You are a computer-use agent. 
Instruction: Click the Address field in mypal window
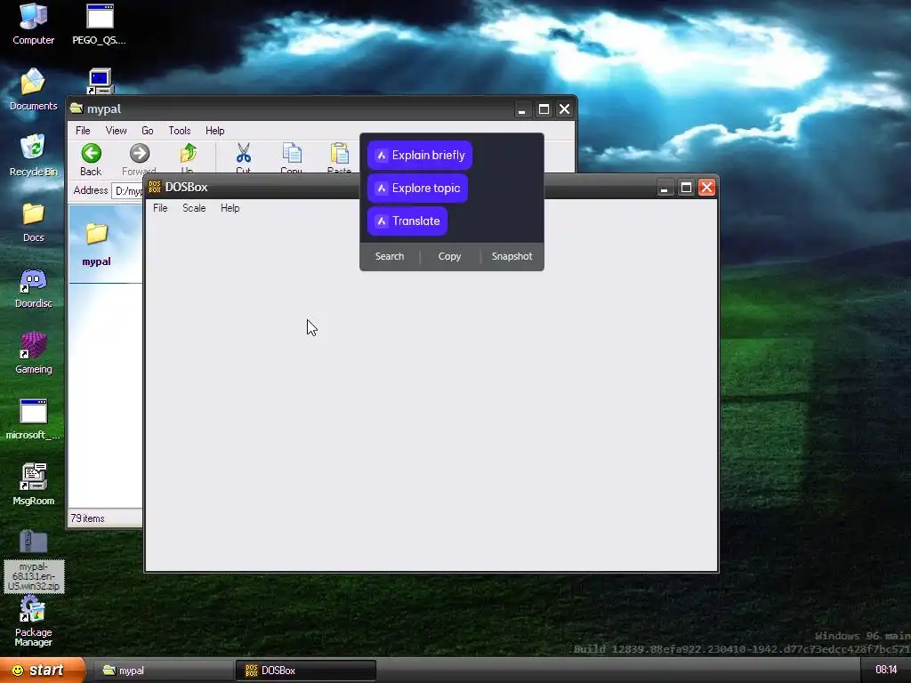[x=127, y=190]
